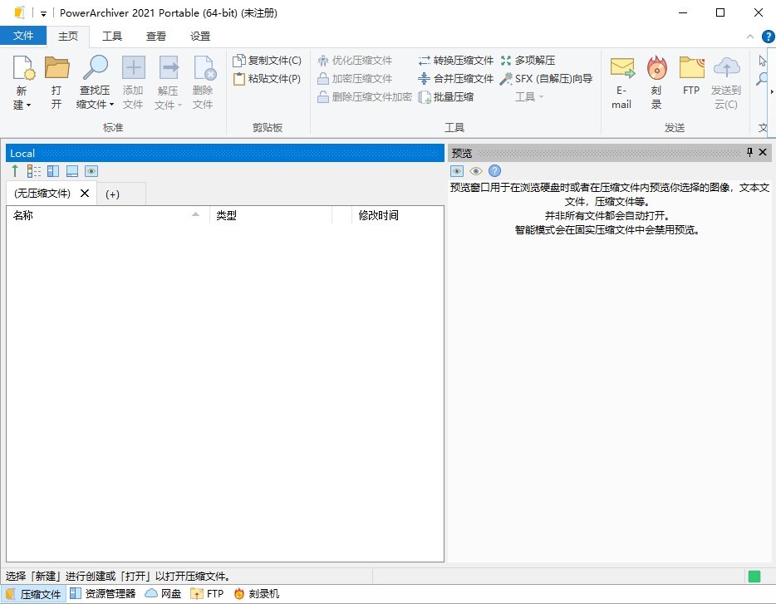This screenshot has height=604, width=776.
Task: Select 转换压缩文件 in the tools group
Action: [455, 60]
